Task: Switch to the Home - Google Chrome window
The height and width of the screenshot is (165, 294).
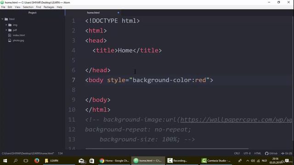Action: tap(114, 161)
